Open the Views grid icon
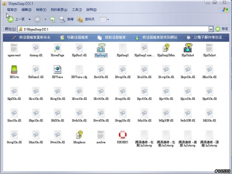 (103, 19)
